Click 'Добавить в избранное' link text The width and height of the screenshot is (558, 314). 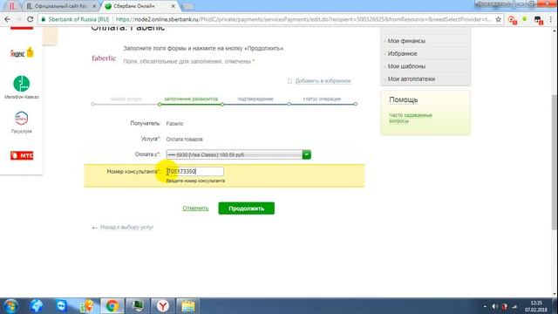click(x=323, y=81)
